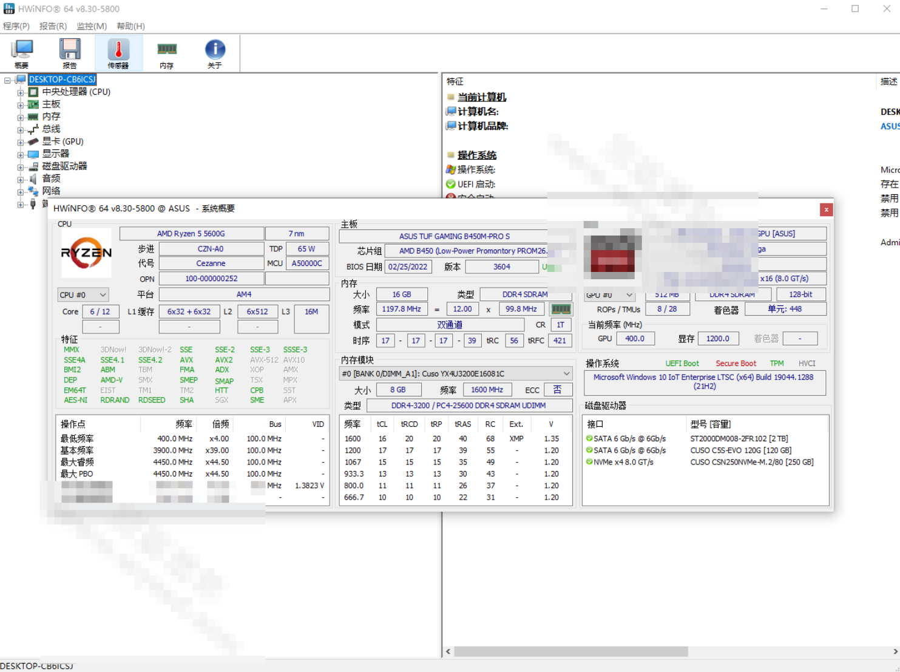Click the 报告 save report toolbar icon
Image resolution: width=900 pixels, height=672 pixels.
click(70, 53)
